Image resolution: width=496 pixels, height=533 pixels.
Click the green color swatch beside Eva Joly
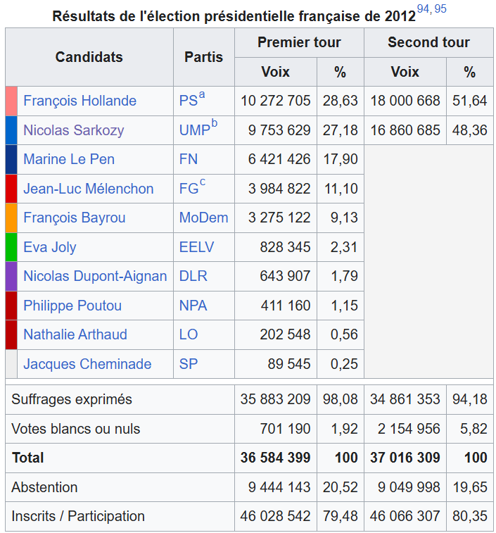click(x=11, y=247)
